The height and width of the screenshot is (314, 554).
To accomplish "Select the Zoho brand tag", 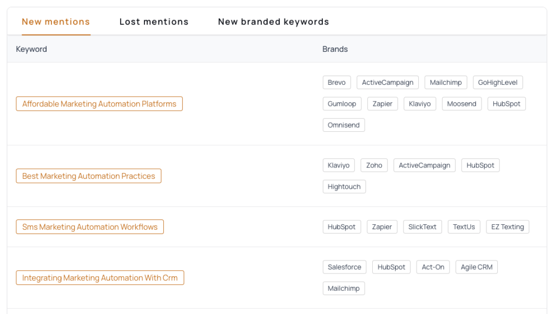I will (x=374, y=165).
